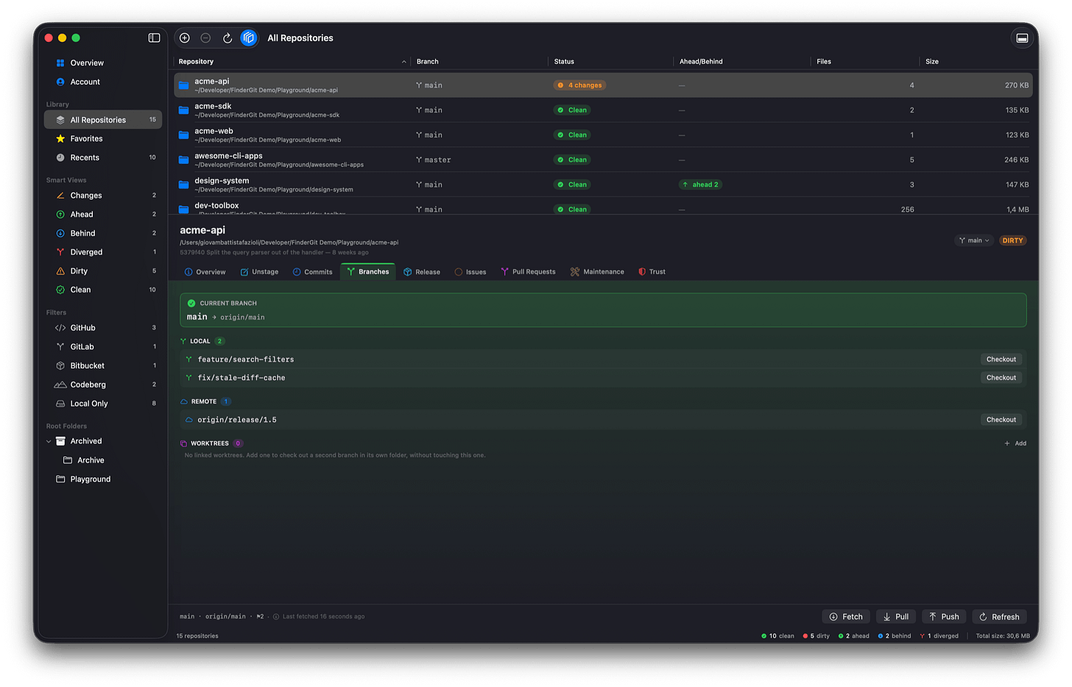Viewport: 1072px width, 687px height.
Task: Select All Repositories in the Library
Action: click(103, 119)
